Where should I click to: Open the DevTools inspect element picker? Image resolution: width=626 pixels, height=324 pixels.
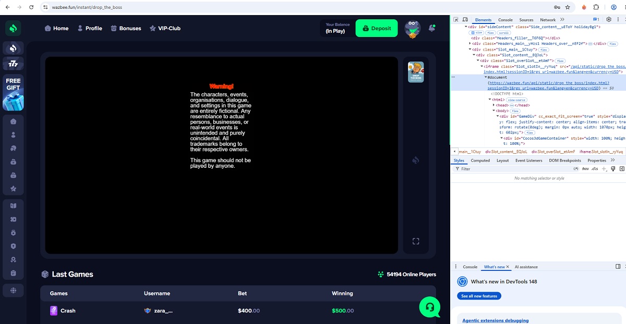pos(456,20)
